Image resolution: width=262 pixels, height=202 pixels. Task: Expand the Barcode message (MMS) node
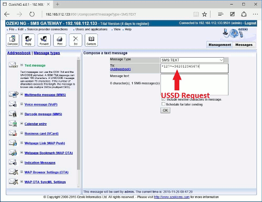click(x=22, y=114)
